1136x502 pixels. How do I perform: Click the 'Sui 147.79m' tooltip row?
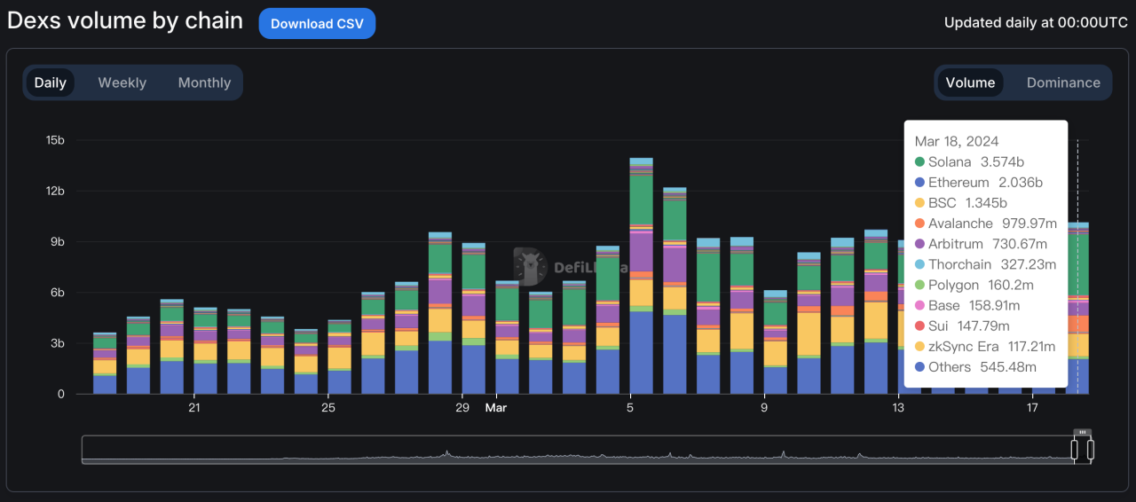(964, 326)
